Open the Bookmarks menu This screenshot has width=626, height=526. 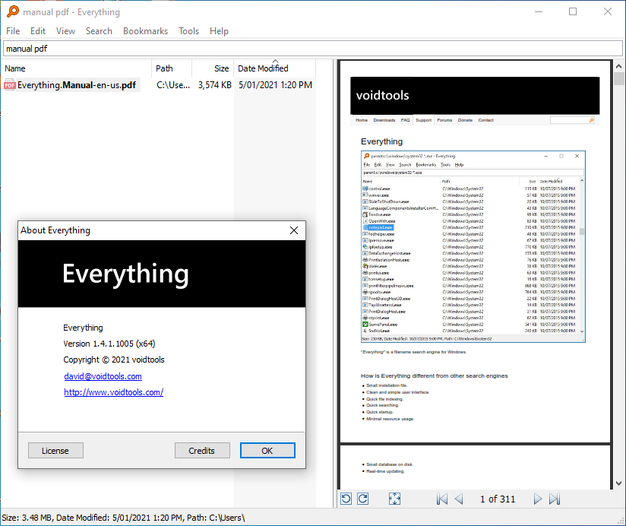click(145, 31)
